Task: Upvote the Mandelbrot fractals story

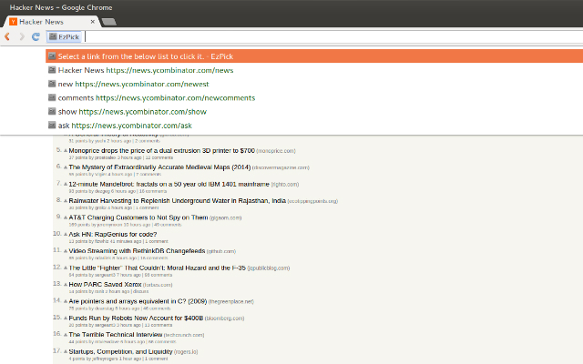Action: click(x=66, y=184)
